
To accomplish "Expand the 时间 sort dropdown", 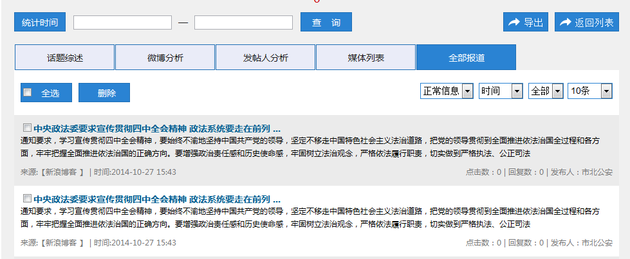I will [x=501, y=91].
